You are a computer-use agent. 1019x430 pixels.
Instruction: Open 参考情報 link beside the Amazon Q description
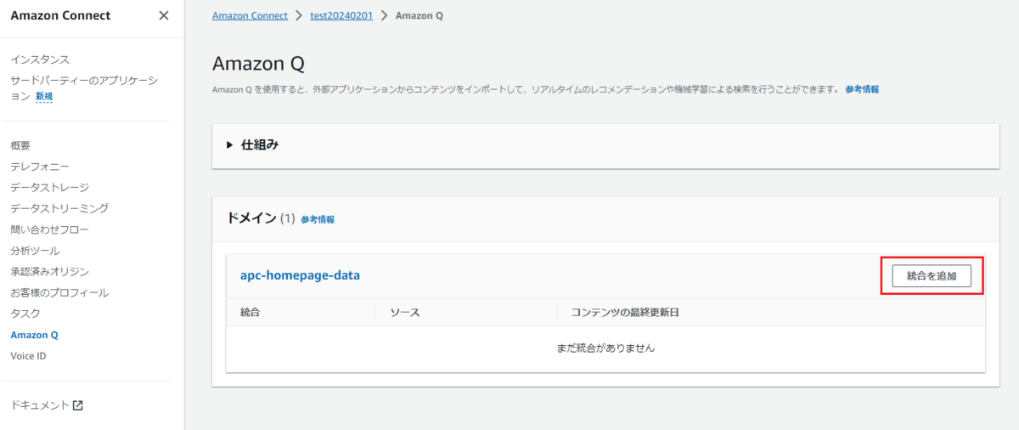click(862, 88)
